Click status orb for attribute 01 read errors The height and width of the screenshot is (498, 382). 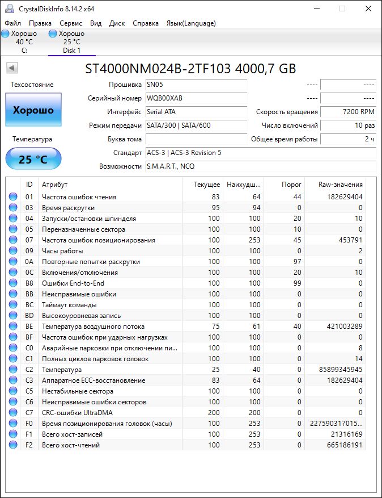click(13, 197)
